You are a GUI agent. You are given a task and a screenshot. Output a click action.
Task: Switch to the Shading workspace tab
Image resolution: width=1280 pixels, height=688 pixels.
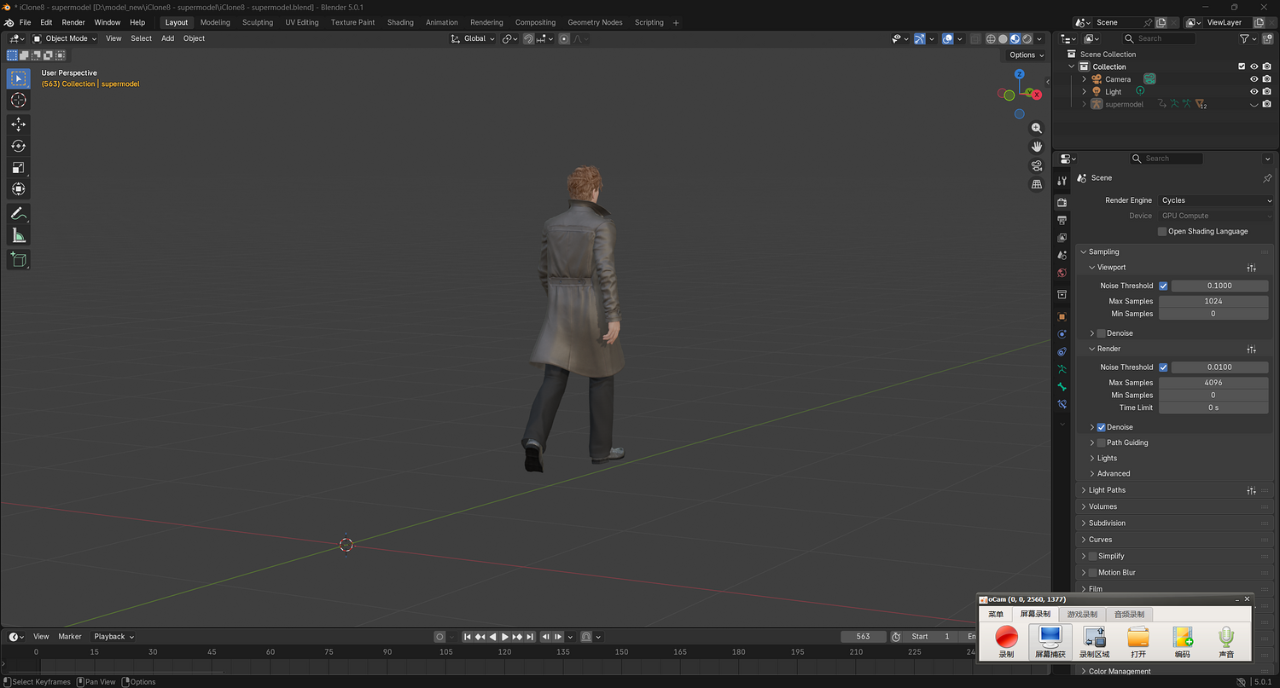pos(400,22)
